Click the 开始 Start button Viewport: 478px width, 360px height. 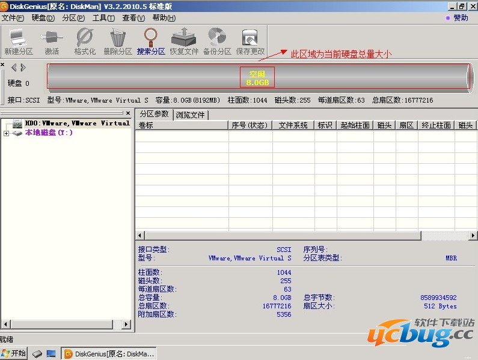point(14,353)
